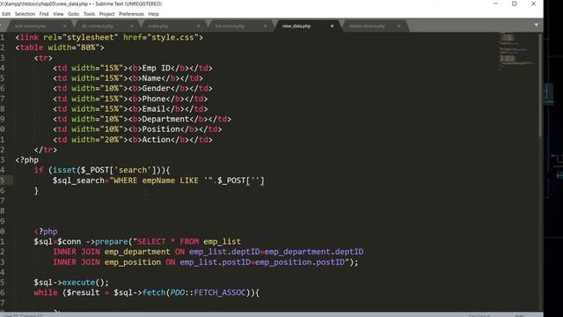Image resolution: width=563 pixels, height=317 pixels.
Task: Click 'Emp ID' header text
Action: [x=157, y=68]
